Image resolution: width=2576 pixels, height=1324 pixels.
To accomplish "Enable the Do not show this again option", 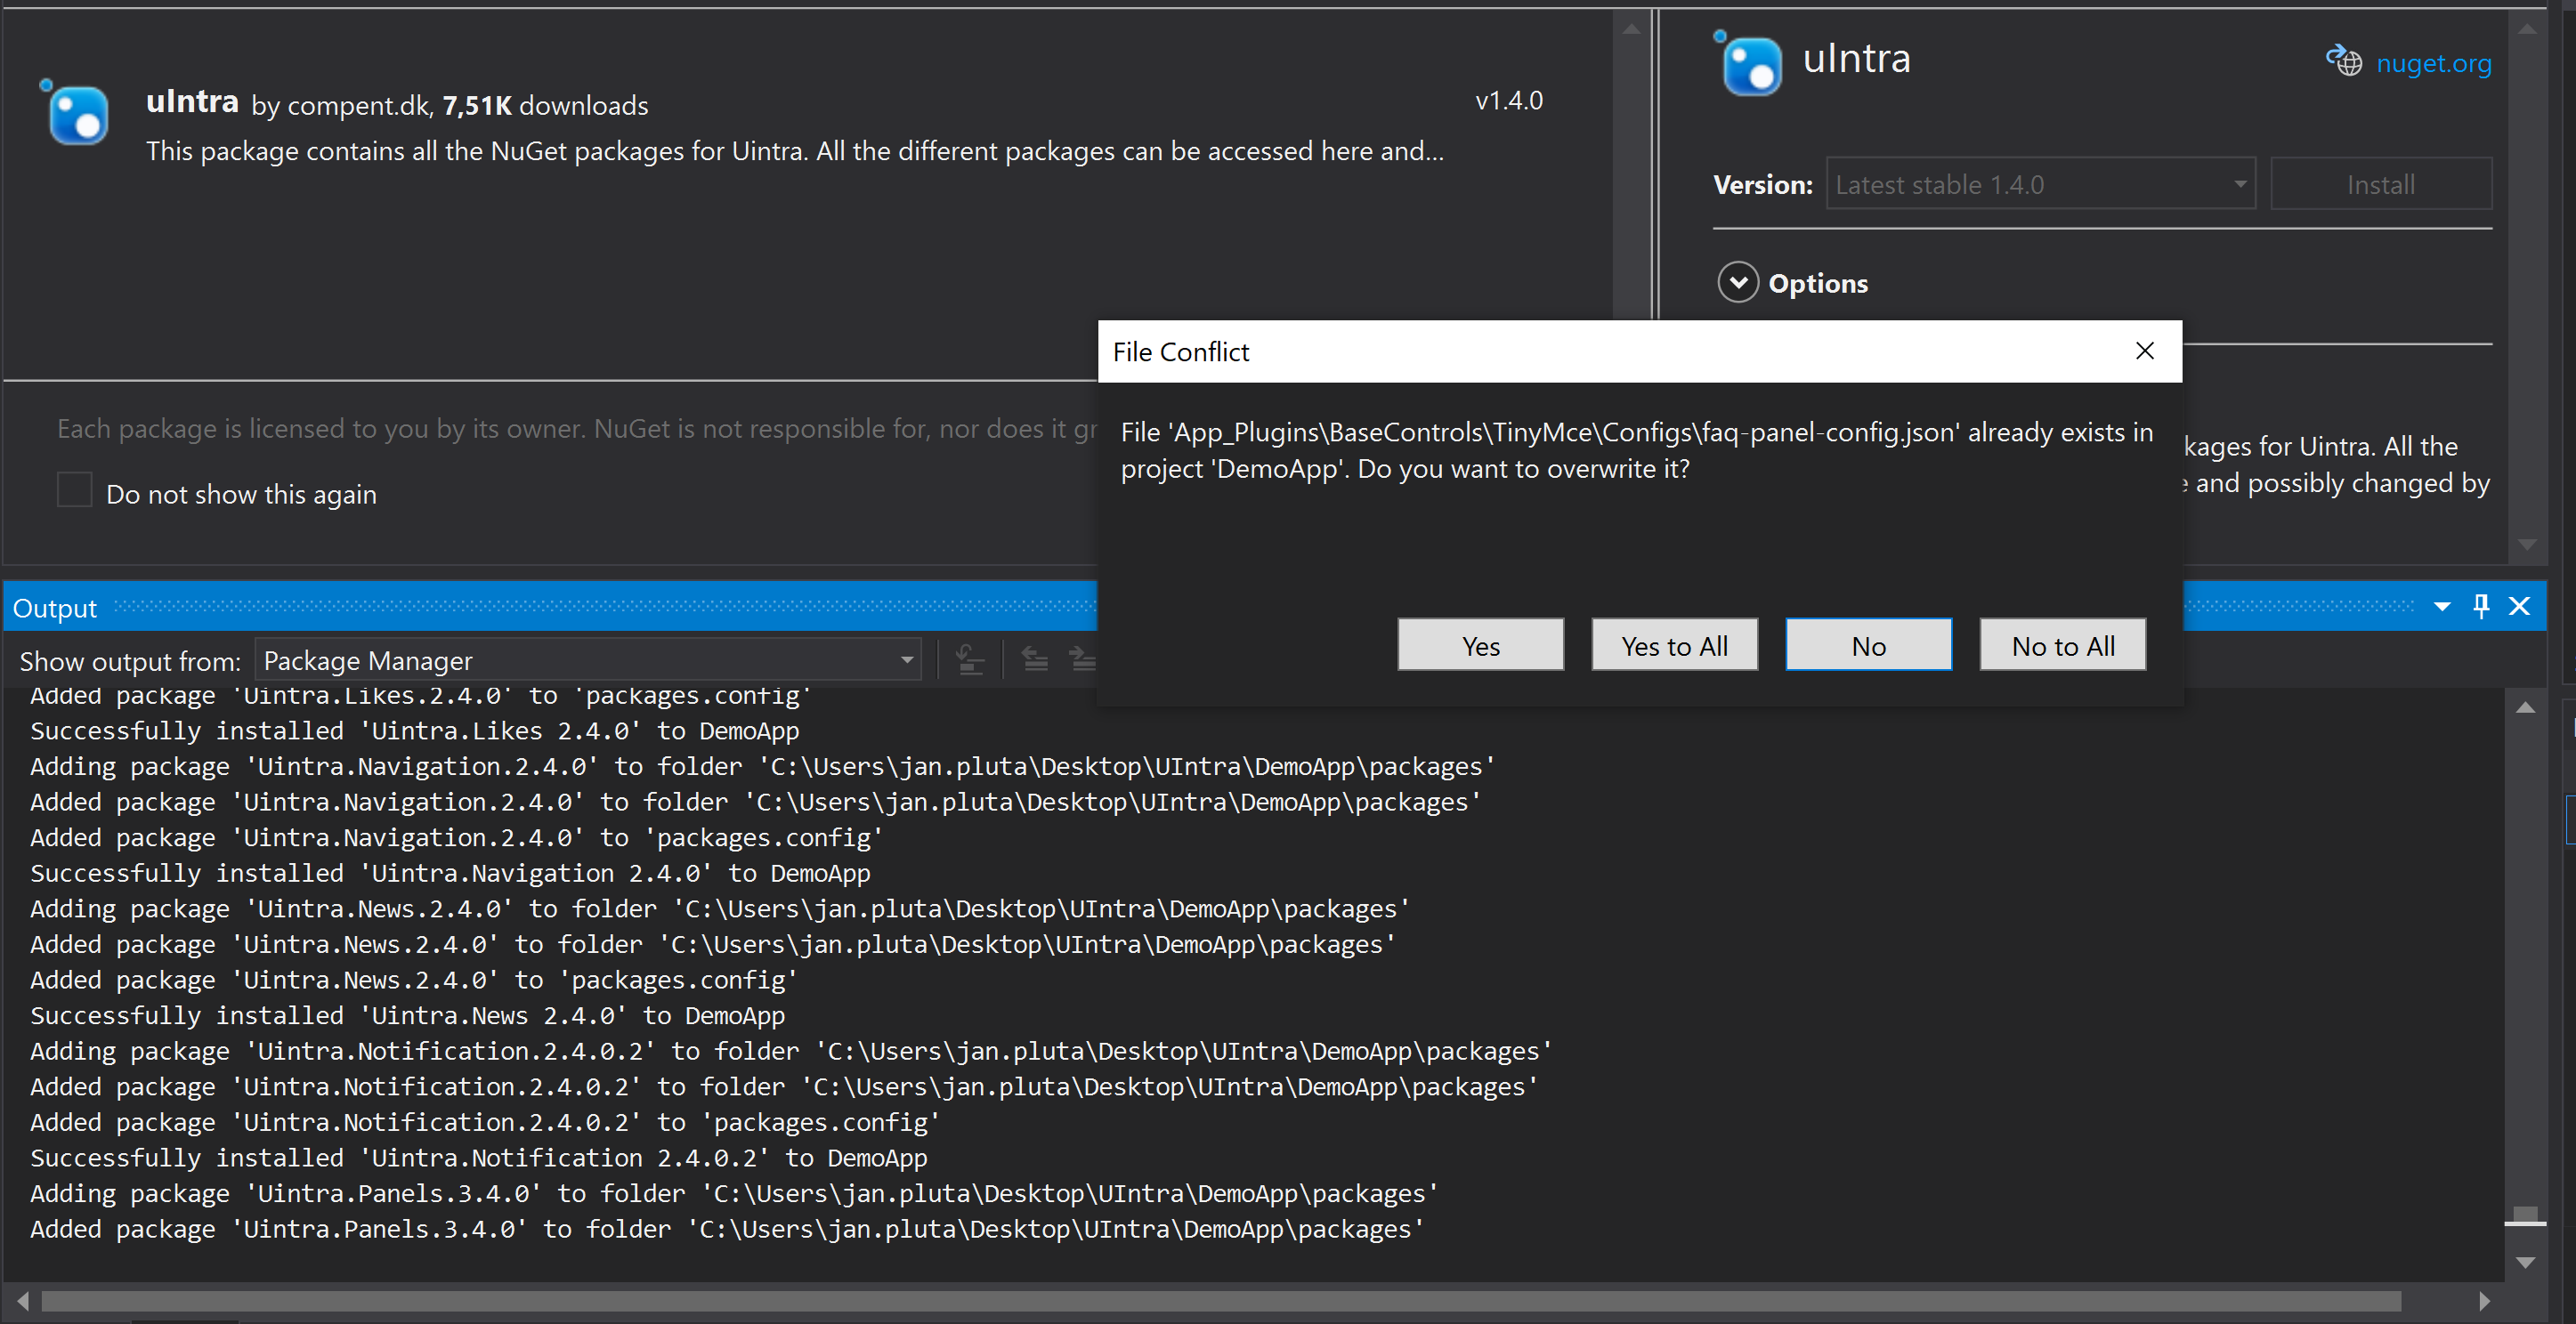I will coord(74,489).
